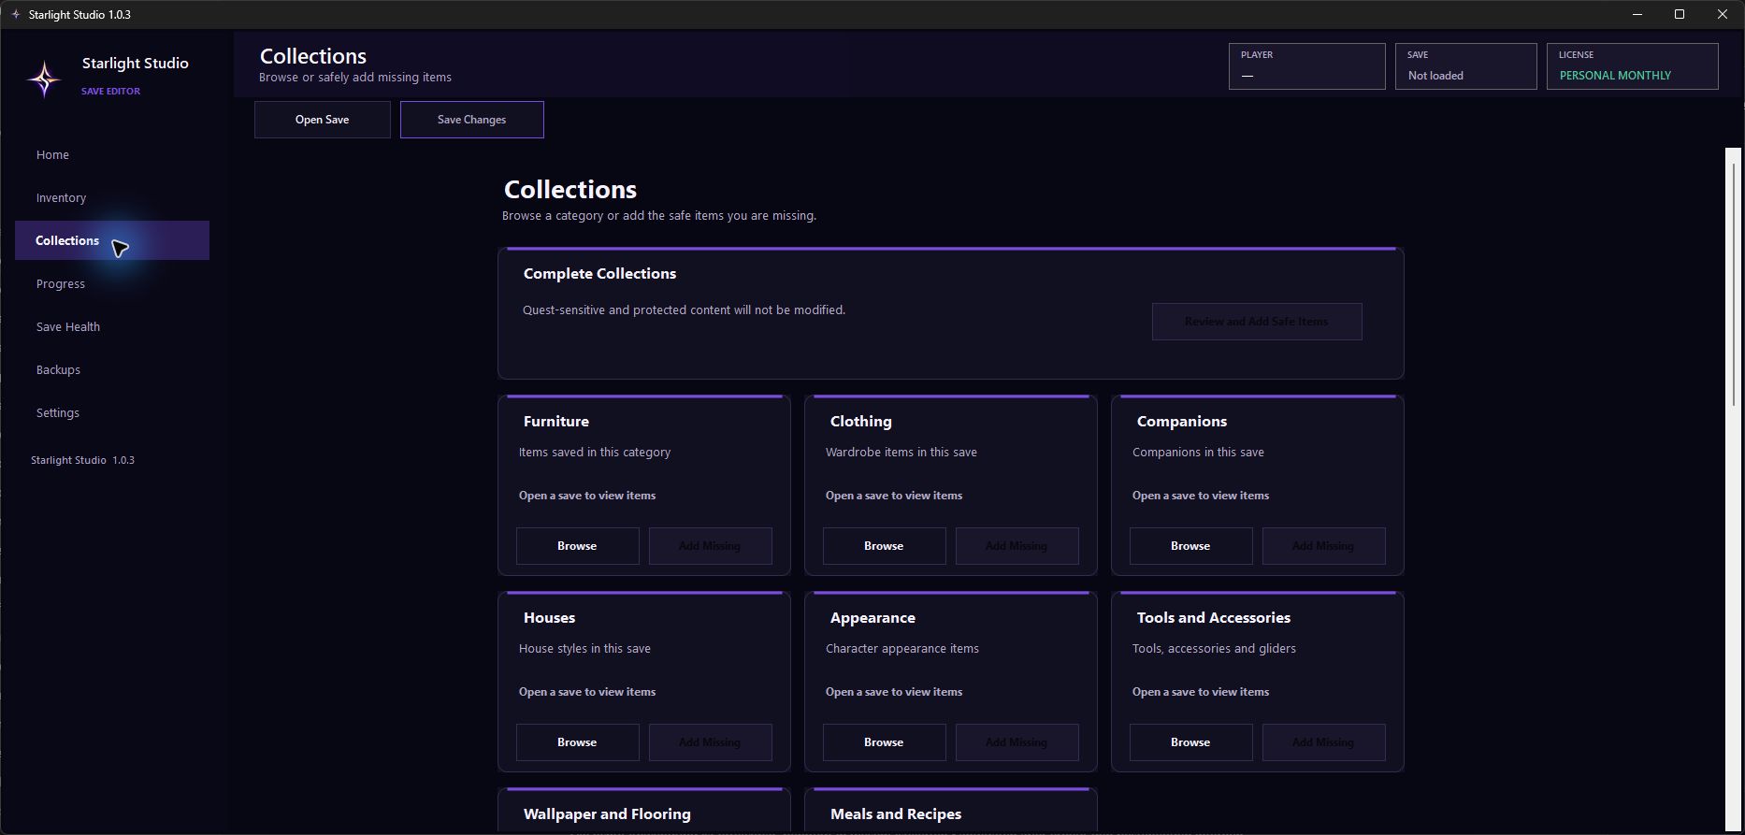
Task: Browse the Clothing collection
Action: tap(885, 546)
